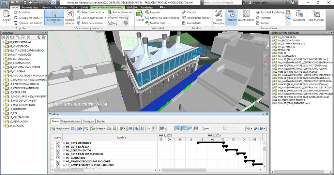Click Buscar elementos

click(x=120, y=12)
